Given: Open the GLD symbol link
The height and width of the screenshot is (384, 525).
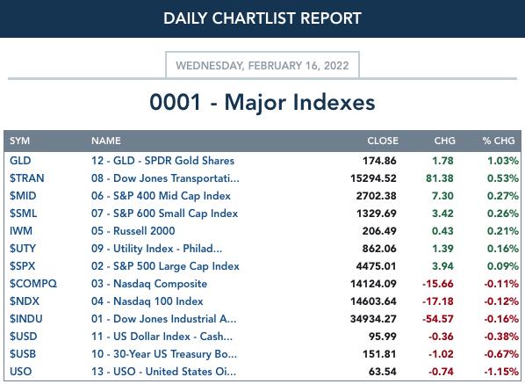Looking at the screenshot, I should click(20, 161).
